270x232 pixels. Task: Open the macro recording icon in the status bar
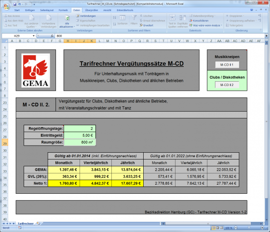pos(20,228)
